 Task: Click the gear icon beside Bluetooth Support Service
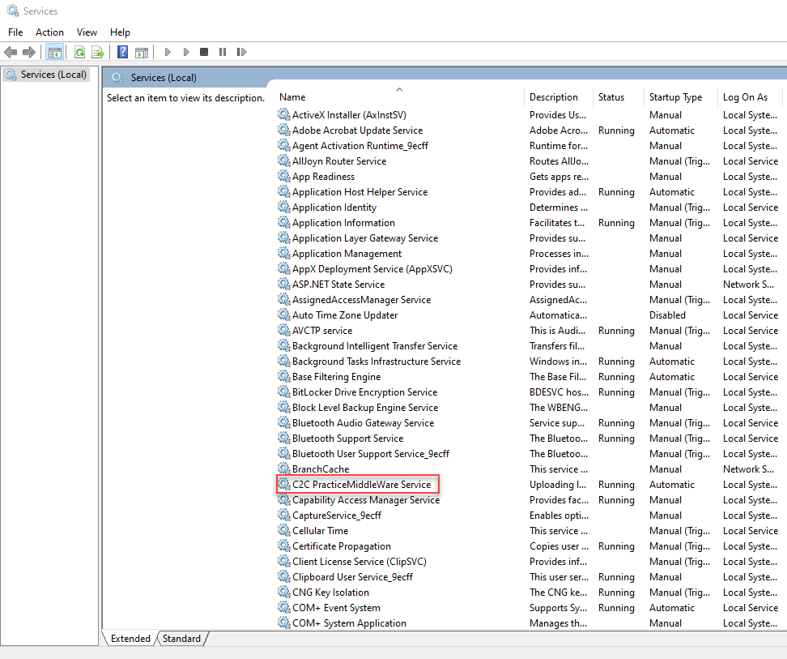coord(284,438)
